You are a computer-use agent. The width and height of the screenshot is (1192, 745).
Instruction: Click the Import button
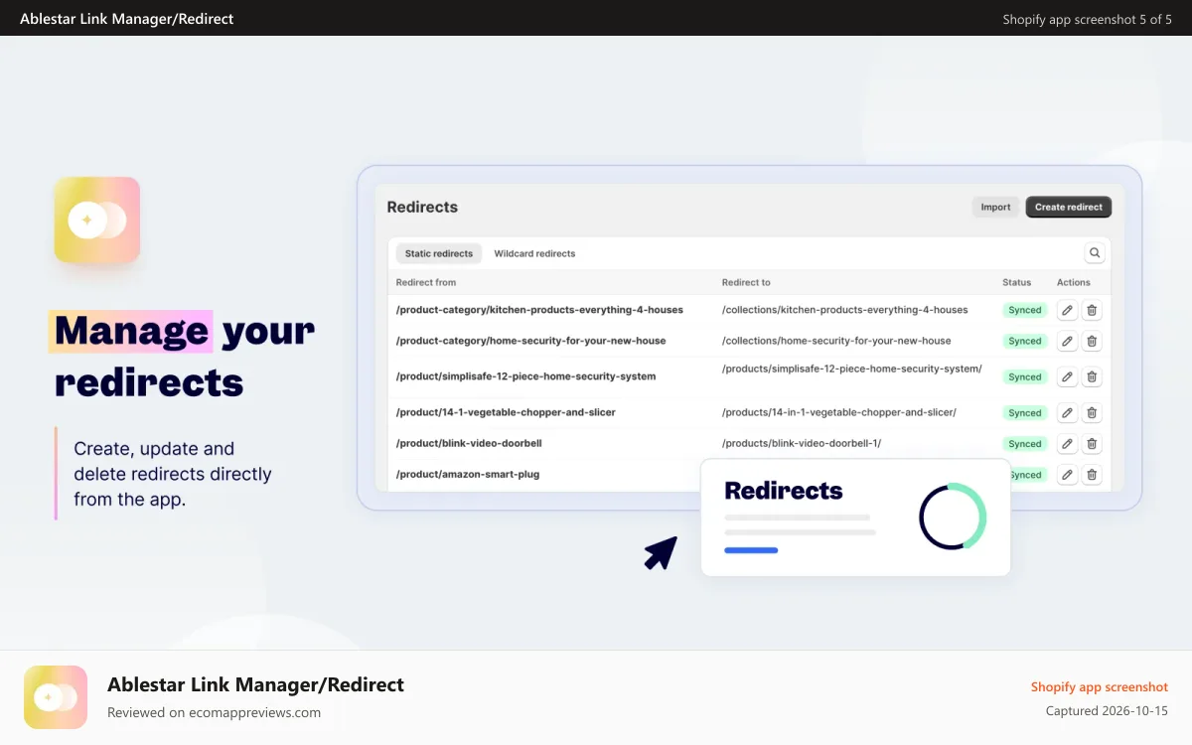tap(995, 207)
